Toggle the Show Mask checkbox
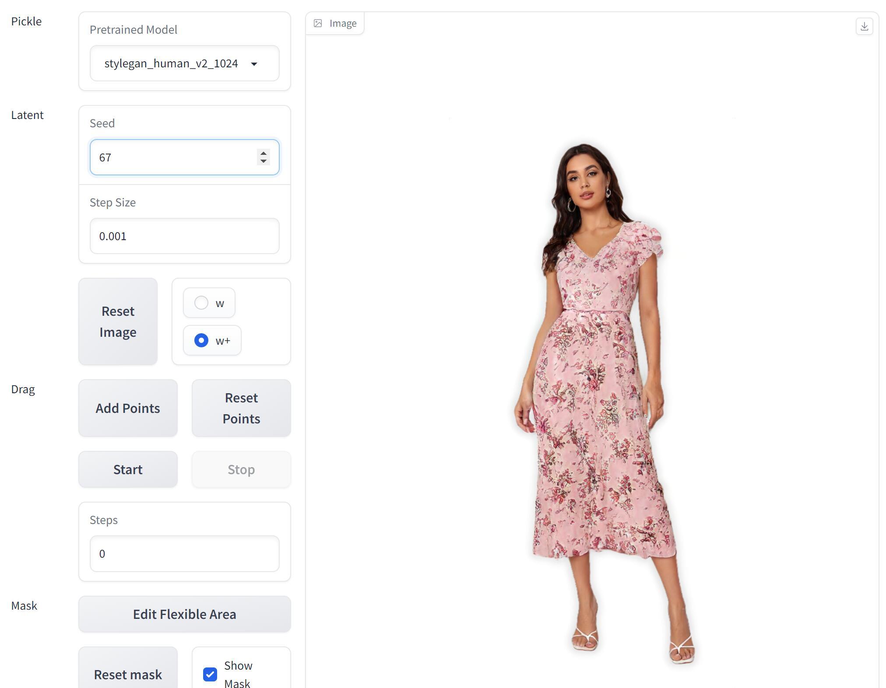 coord(210,674)
